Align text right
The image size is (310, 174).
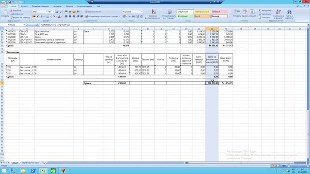[x=74, y=16]
